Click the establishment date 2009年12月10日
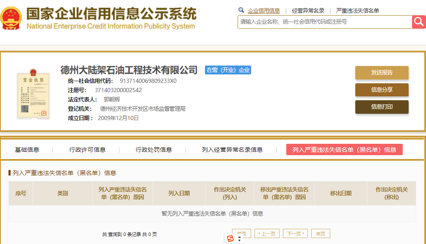 click(x=118, y=118)
